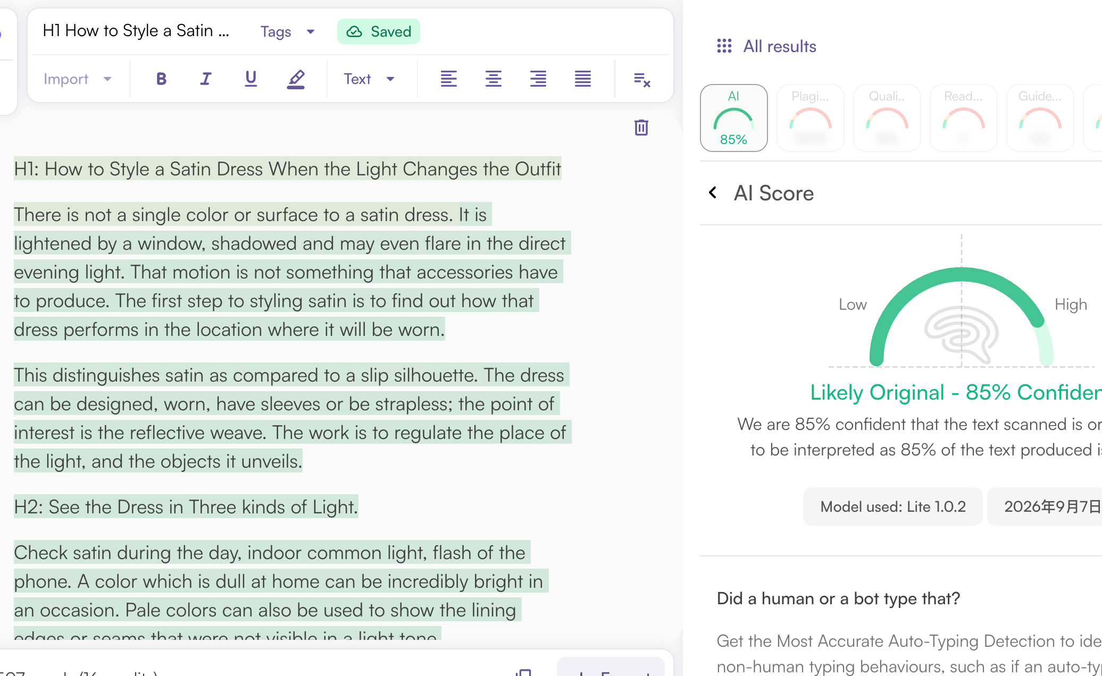Switch to the Plagi... results tab
This screenshot has height=676, width=1102.
pos(810,118)
